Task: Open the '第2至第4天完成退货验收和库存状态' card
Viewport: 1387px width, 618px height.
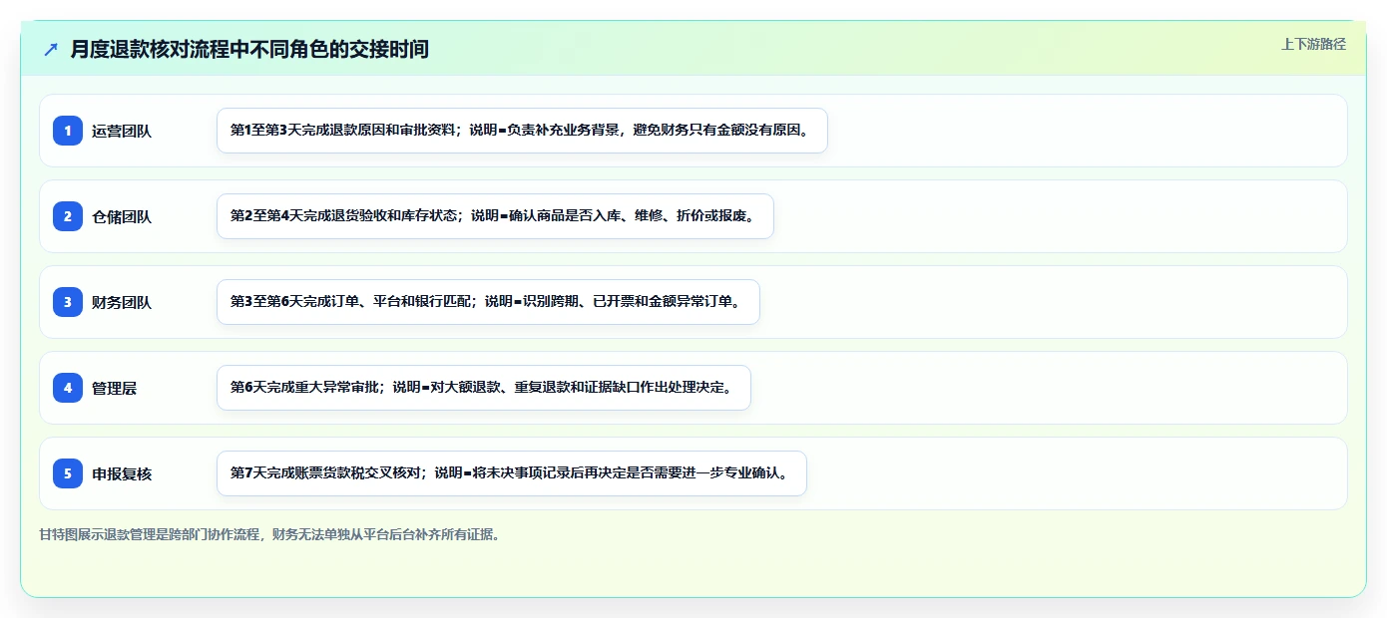Action: click(x=495, y=216)
